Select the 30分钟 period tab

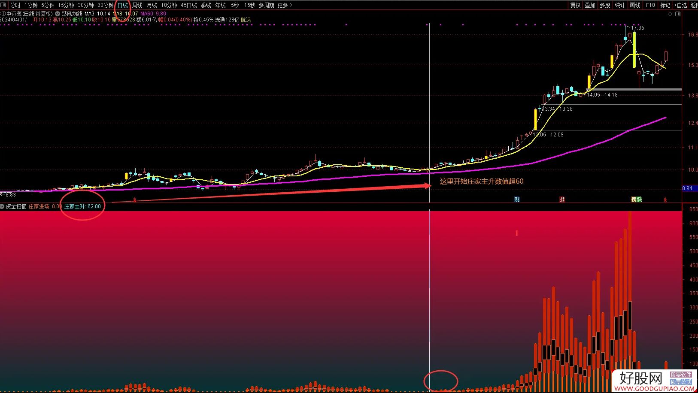pyautogui.click(x=86, y=5)
